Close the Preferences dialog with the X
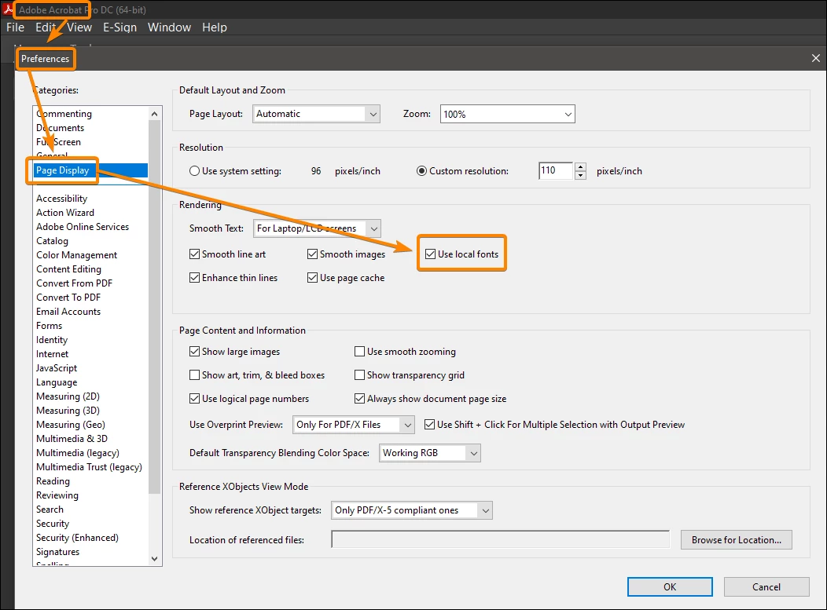The image size is (827, 610). point(815,58)
